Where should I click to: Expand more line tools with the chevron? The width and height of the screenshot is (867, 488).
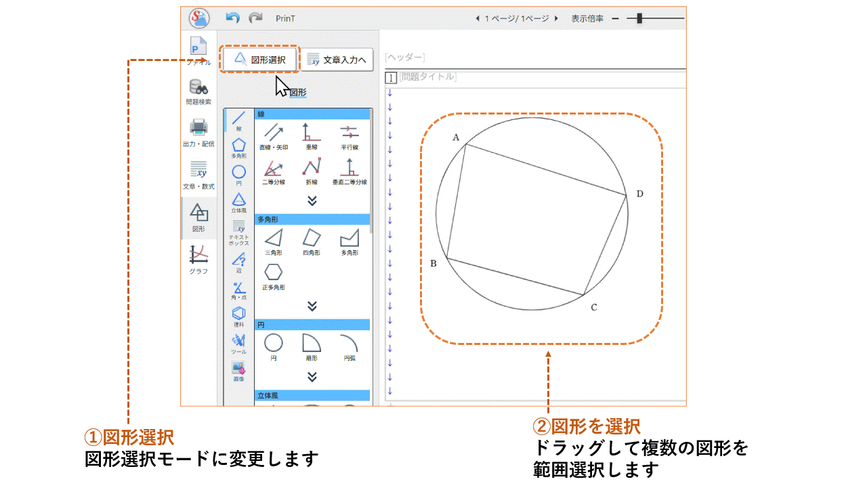pyautogui.click(x=313, y=199)
